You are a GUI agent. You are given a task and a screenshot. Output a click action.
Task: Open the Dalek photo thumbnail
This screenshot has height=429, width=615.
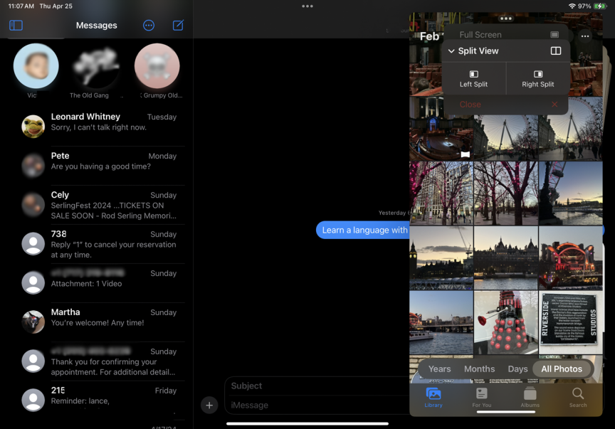coord(506,322)
